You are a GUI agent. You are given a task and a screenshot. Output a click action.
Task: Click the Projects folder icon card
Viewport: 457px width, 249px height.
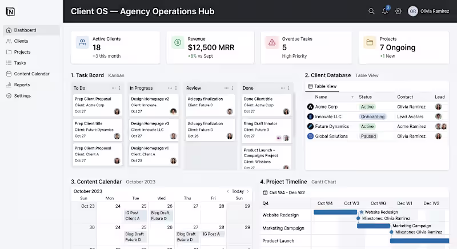pos(370,42)
